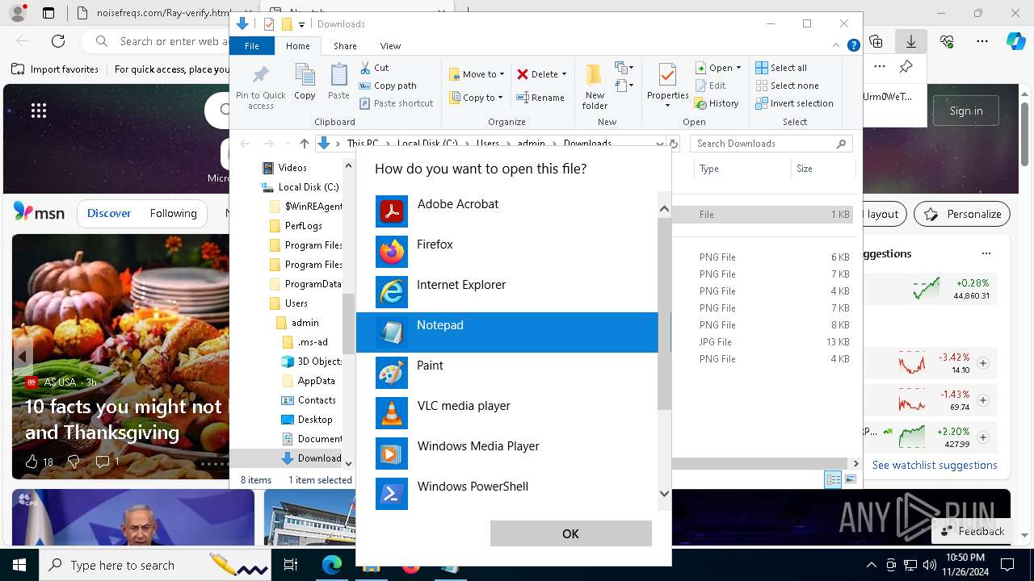Choose Adobe Acrobat to open the file
The height and width of the screenshot is (581, 1034).
[513, 211]
